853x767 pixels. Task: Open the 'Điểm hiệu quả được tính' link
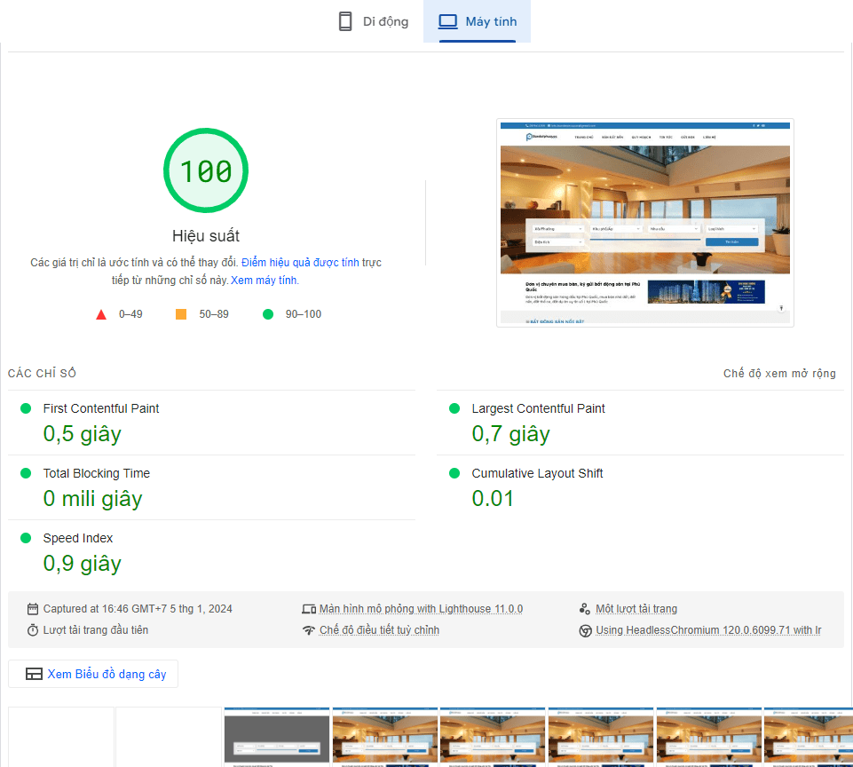click(x=300, y=263)
